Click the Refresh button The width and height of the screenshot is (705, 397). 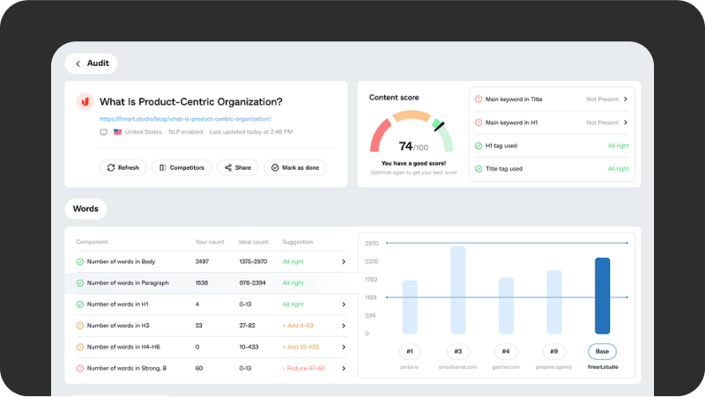(x=123, y=167)
